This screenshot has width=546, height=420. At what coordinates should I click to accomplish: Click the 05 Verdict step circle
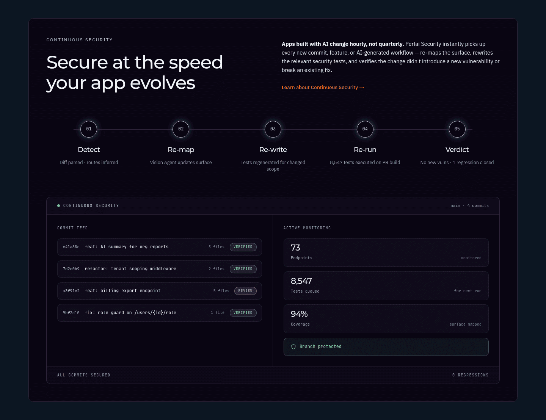pyautogui.click(x=457, y=129)
